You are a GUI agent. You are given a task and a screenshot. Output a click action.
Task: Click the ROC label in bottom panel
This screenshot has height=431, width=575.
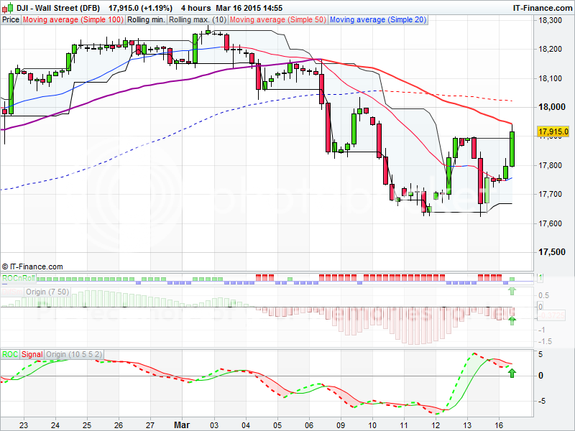(x=10, y=354)
